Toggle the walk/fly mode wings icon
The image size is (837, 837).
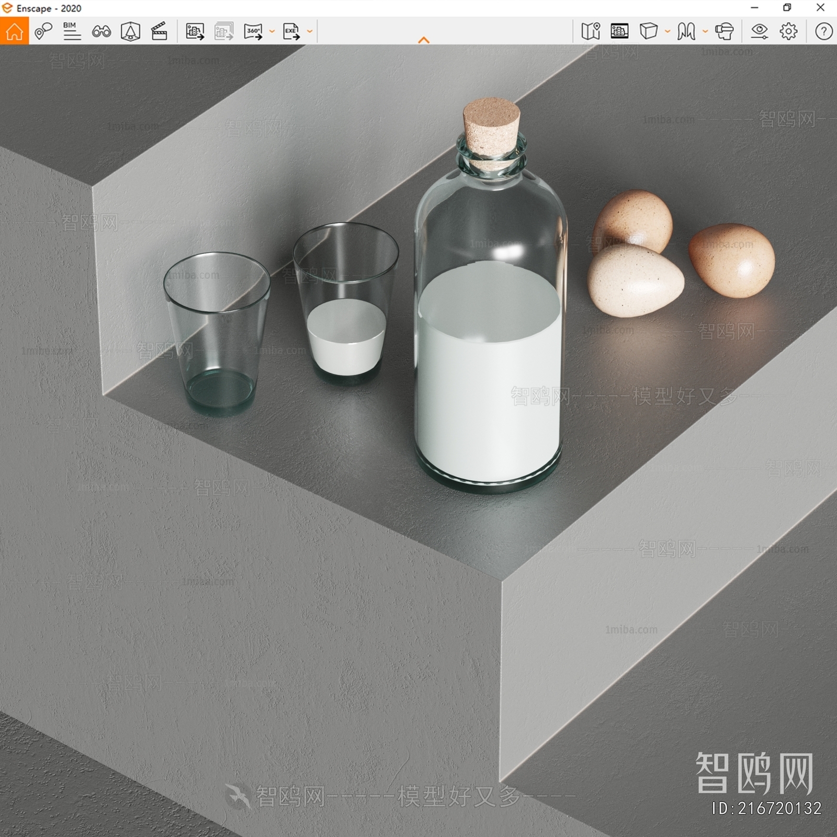tap(686, 31)
